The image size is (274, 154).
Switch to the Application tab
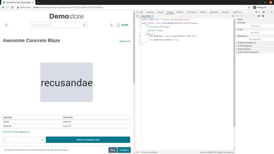[x=214, y=12]
